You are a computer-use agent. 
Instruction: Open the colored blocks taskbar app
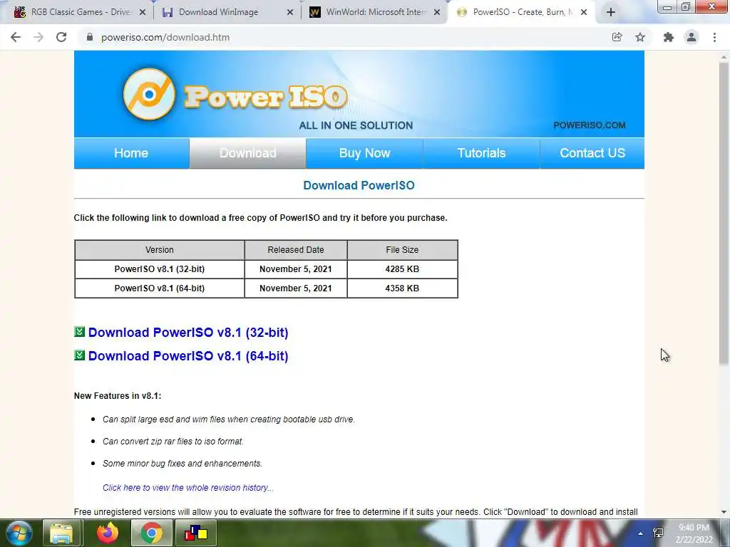[195, 533]
